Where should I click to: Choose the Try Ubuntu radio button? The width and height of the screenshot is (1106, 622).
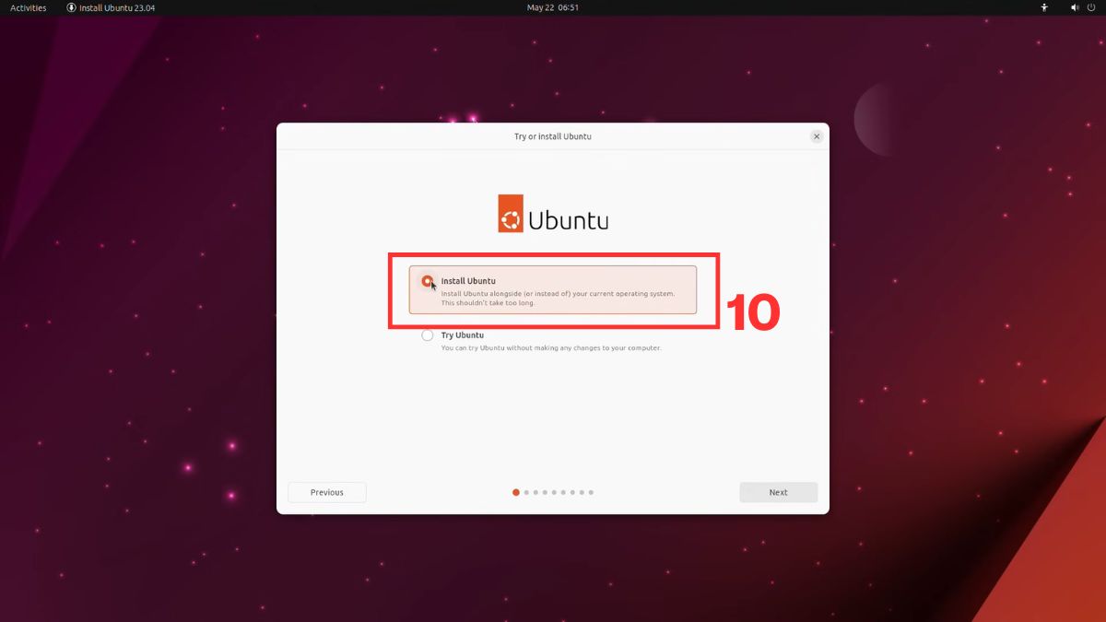point(427,335)
